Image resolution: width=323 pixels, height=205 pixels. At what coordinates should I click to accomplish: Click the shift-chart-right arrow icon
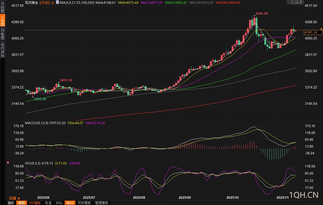pyautogui.click(x=302, y=2)
